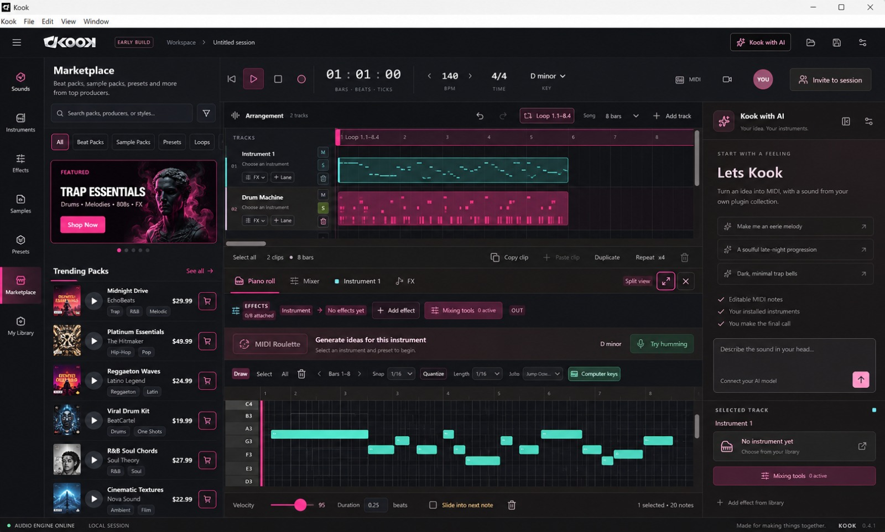Save the session with the disk icon
The height and width of the screenshot is (532, 885).
(x=836, y=43)
